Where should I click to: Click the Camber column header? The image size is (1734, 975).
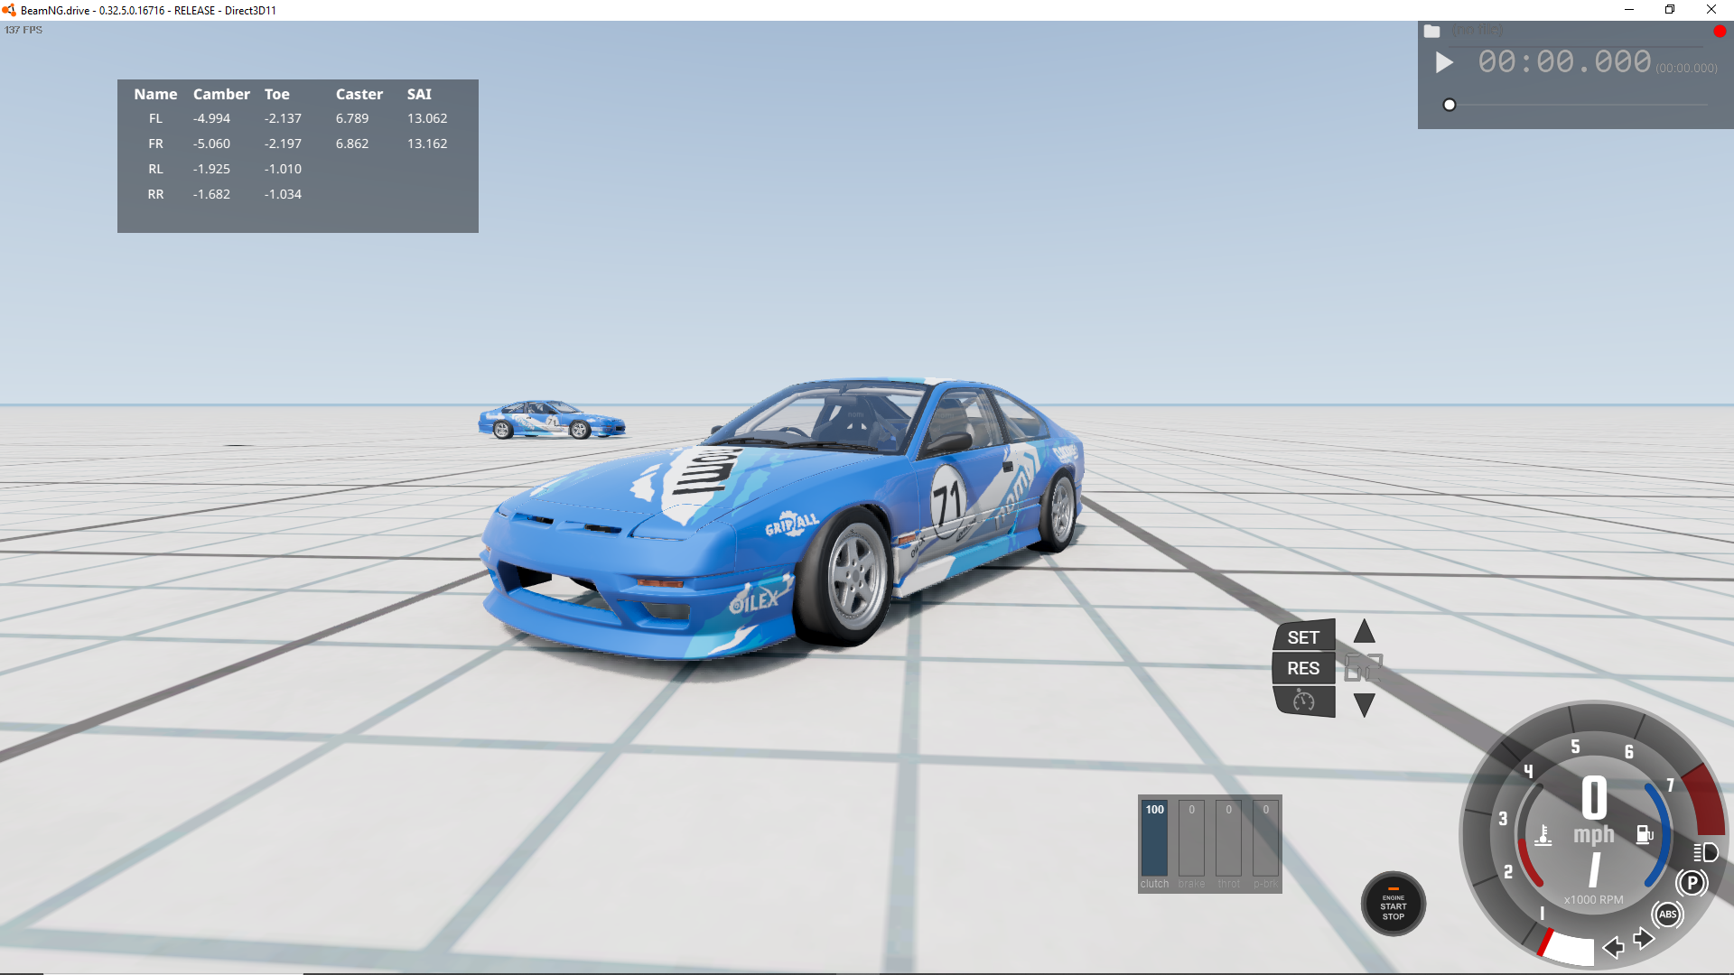(x=221, y=94)
